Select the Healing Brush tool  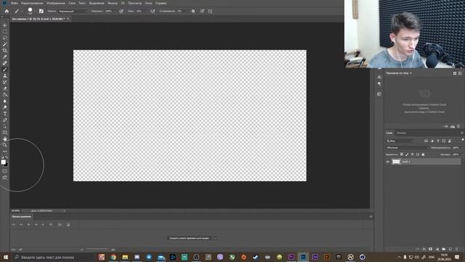(5, 63)
